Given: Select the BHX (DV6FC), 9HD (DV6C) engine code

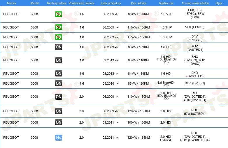Looking at the screenshot, I should pos(195,60).
